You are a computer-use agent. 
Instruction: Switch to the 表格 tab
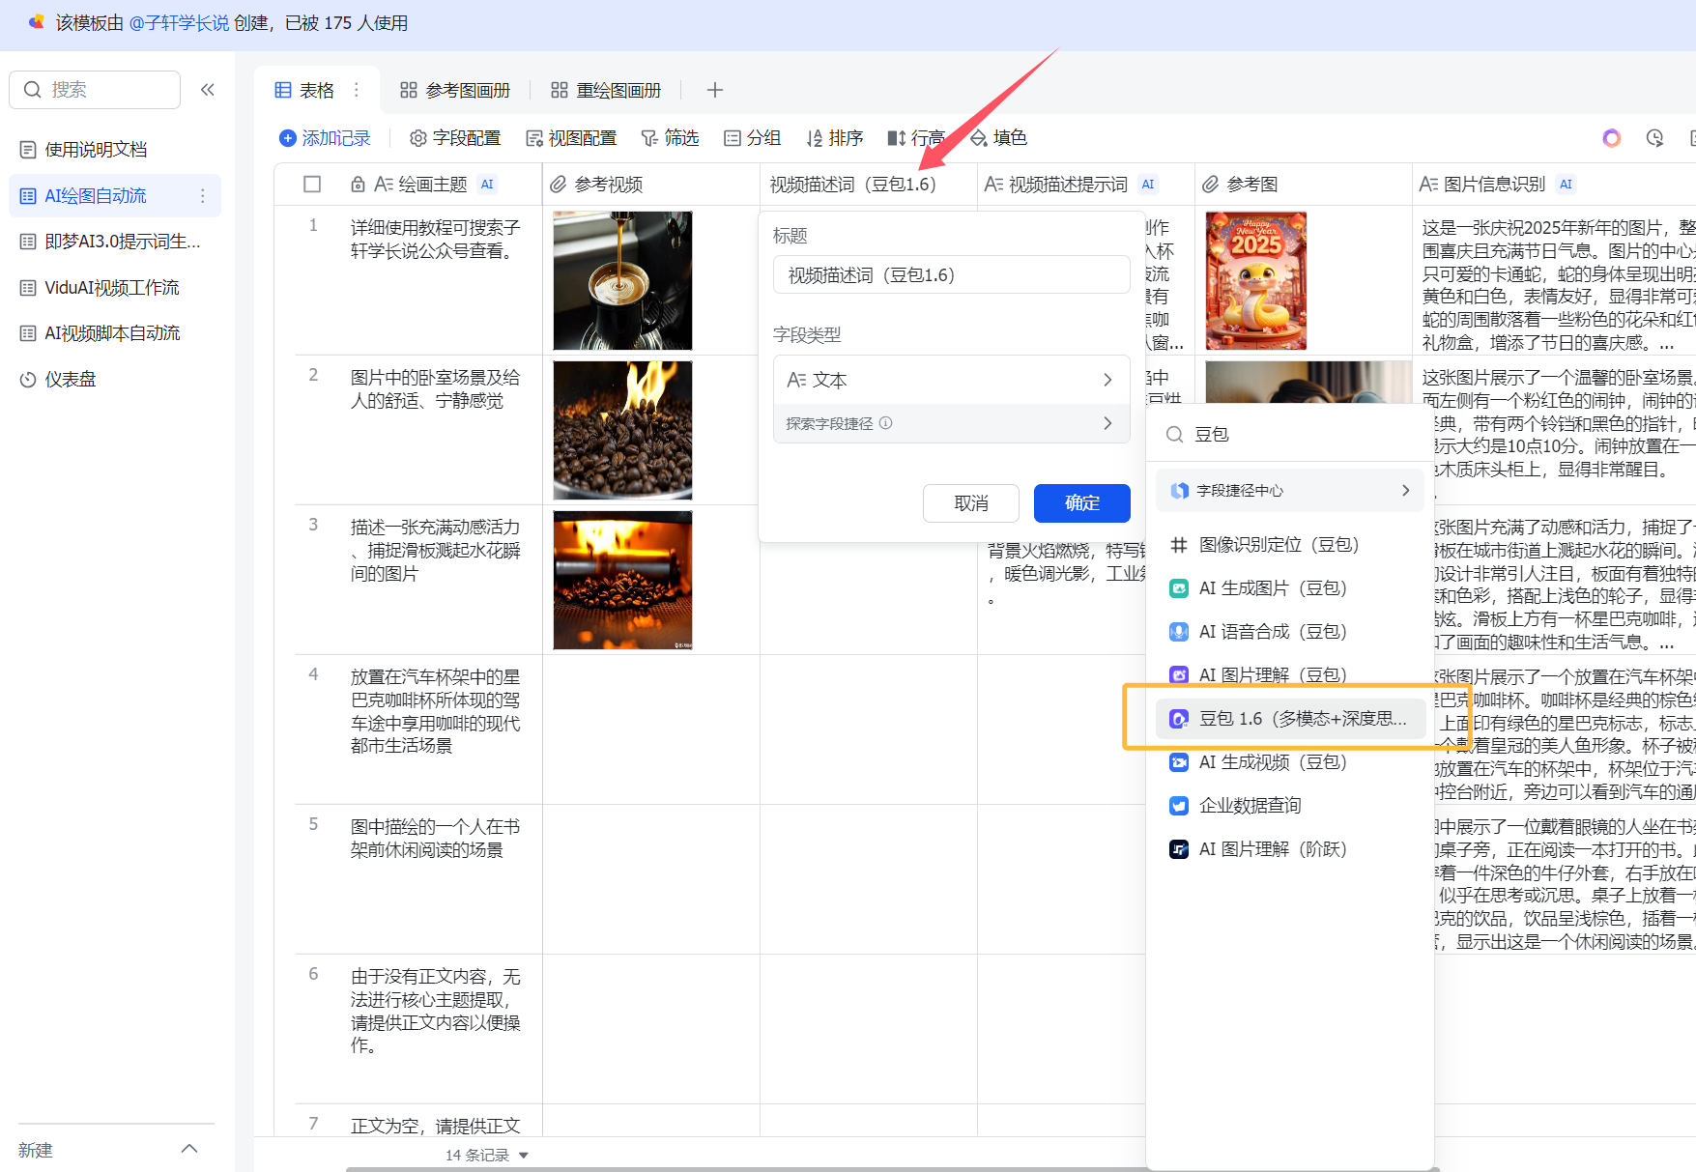305,90
